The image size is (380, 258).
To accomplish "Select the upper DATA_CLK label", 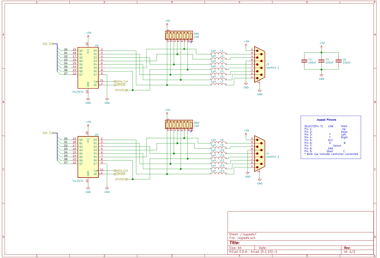I will 121,82.
